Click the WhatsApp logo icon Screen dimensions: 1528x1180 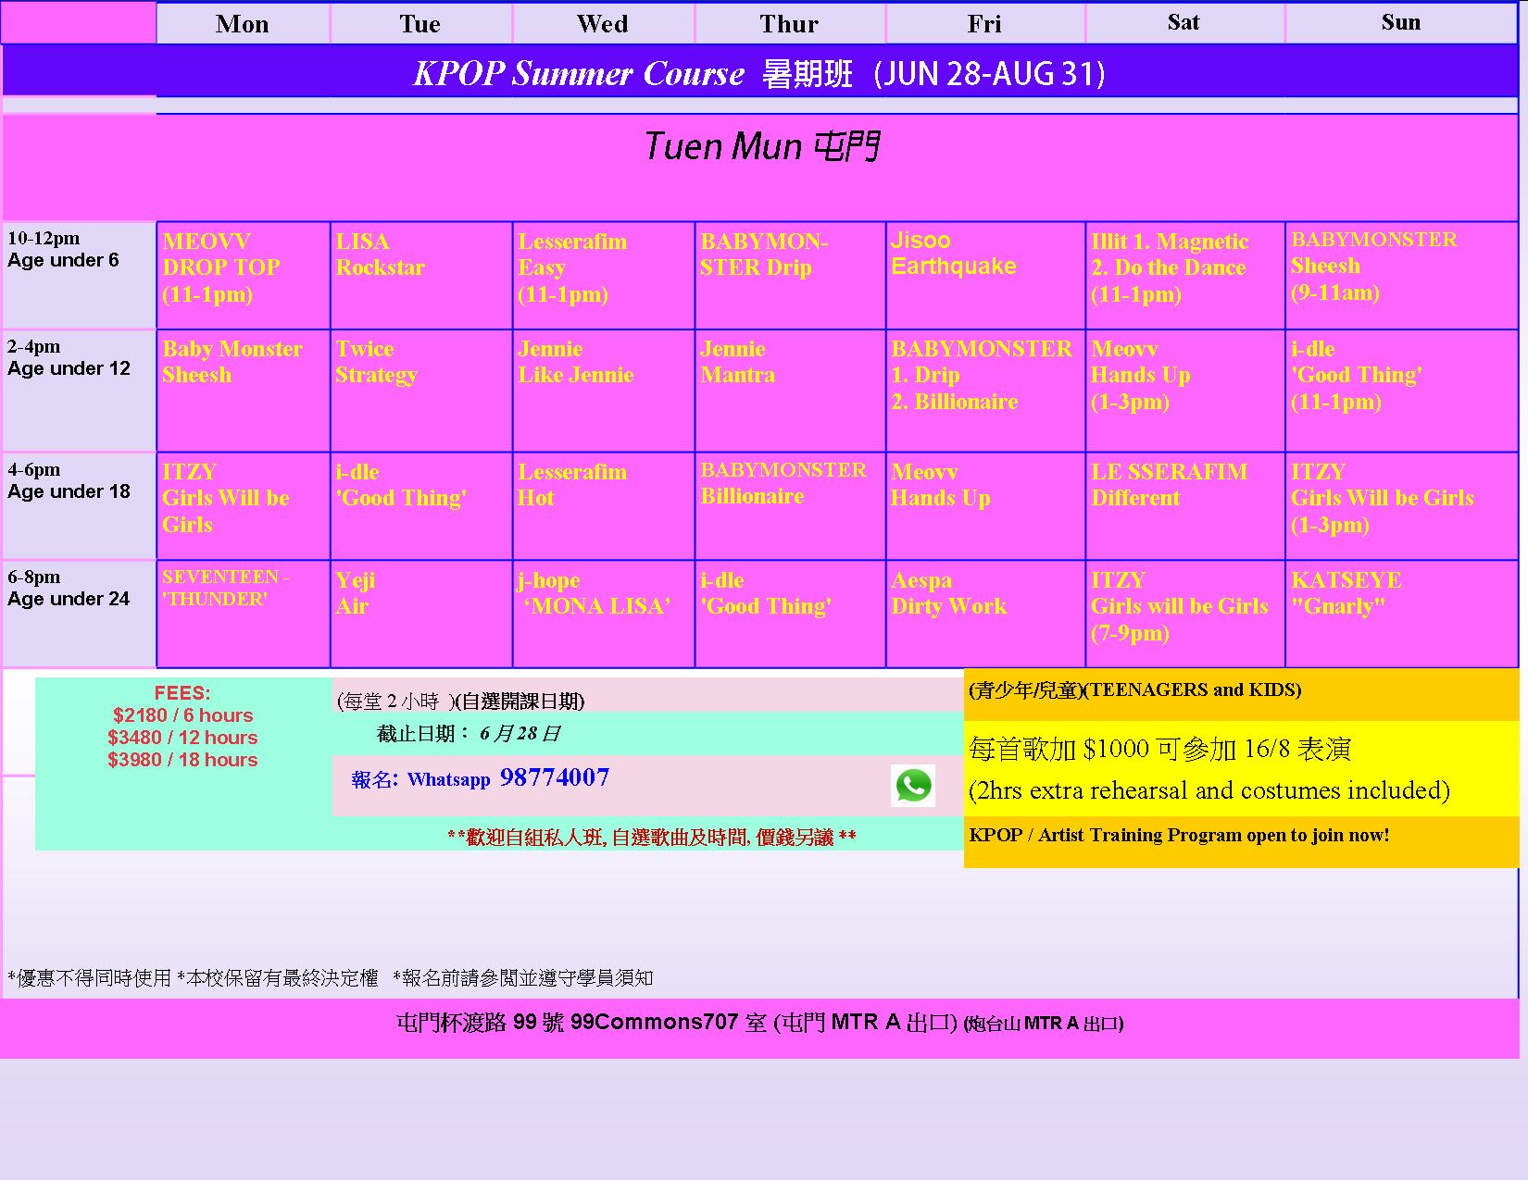coord(913,786)
